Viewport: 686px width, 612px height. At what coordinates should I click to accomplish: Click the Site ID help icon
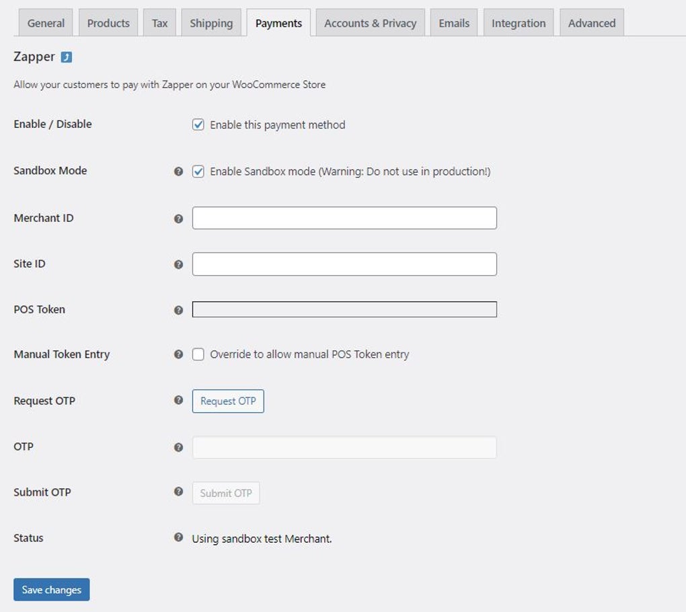point(178,264)
